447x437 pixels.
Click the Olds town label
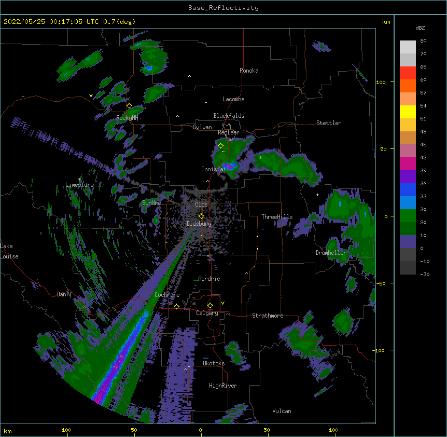point(201,204)
